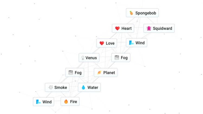Click the smoke cloud icon on Smoke
Viewport: 203px width, 114px height.
pyautogui.click(x=50, y=87)
